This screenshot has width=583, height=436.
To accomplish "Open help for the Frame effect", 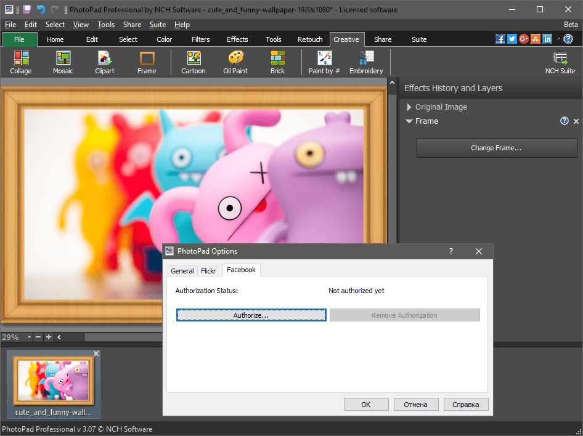I will [x=565, y=121].
